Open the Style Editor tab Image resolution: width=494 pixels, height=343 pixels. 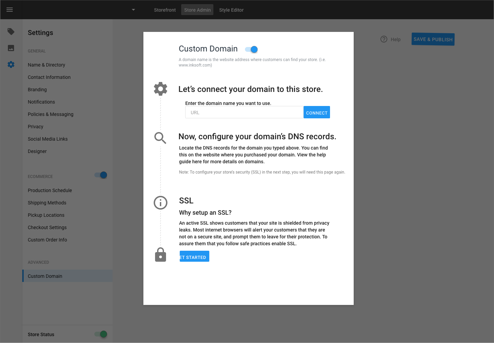pyautogui.click(x=231, y=10)
